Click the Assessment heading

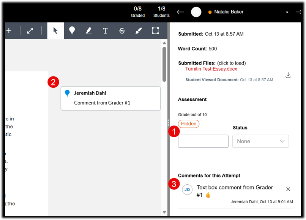(x=192, y=100)
